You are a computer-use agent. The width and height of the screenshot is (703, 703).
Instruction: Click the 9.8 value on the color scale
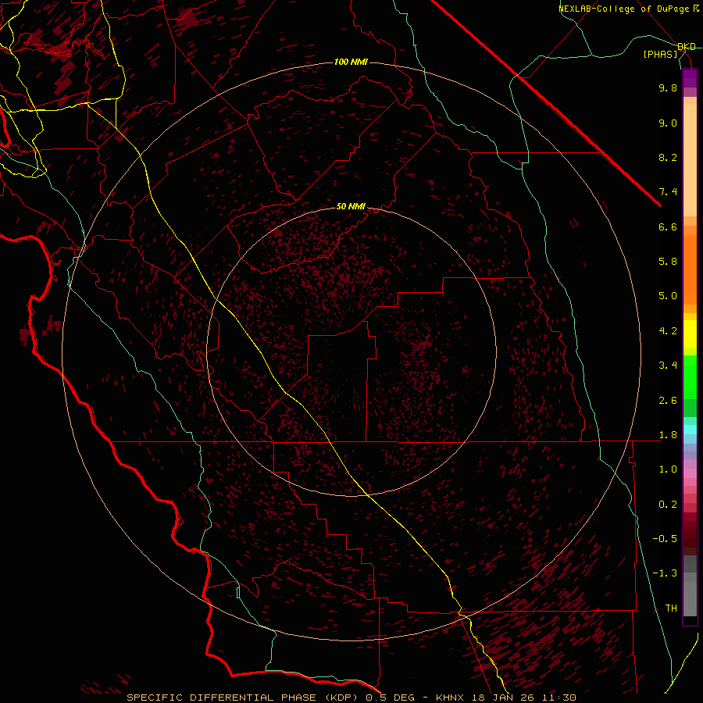click(668, 88)
